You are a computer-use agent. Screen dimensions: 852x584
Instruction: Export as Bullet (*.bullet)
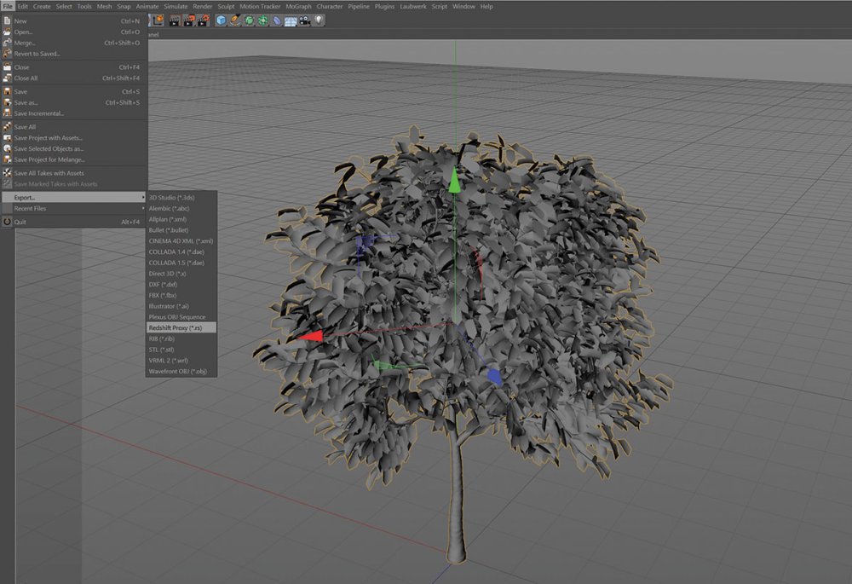coord(181,230)
